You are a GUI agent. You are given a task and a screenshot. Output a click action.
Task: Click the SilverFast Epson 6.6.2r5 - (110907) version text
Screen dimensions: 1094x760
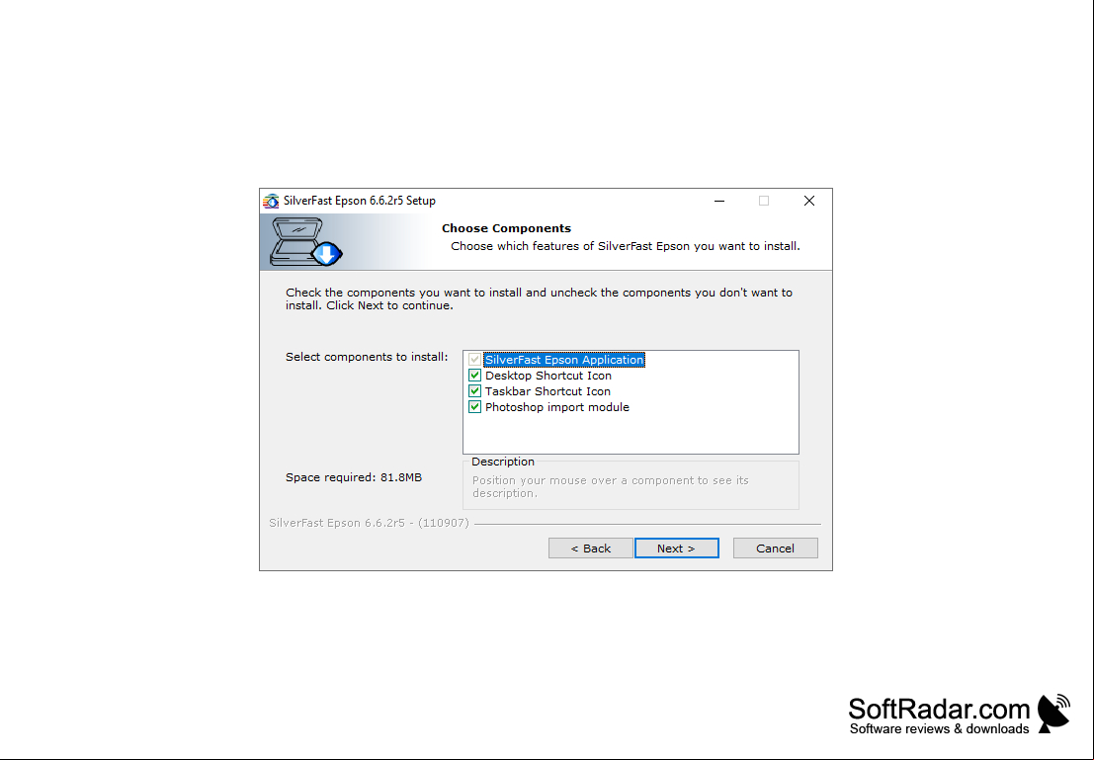(369, 523)
